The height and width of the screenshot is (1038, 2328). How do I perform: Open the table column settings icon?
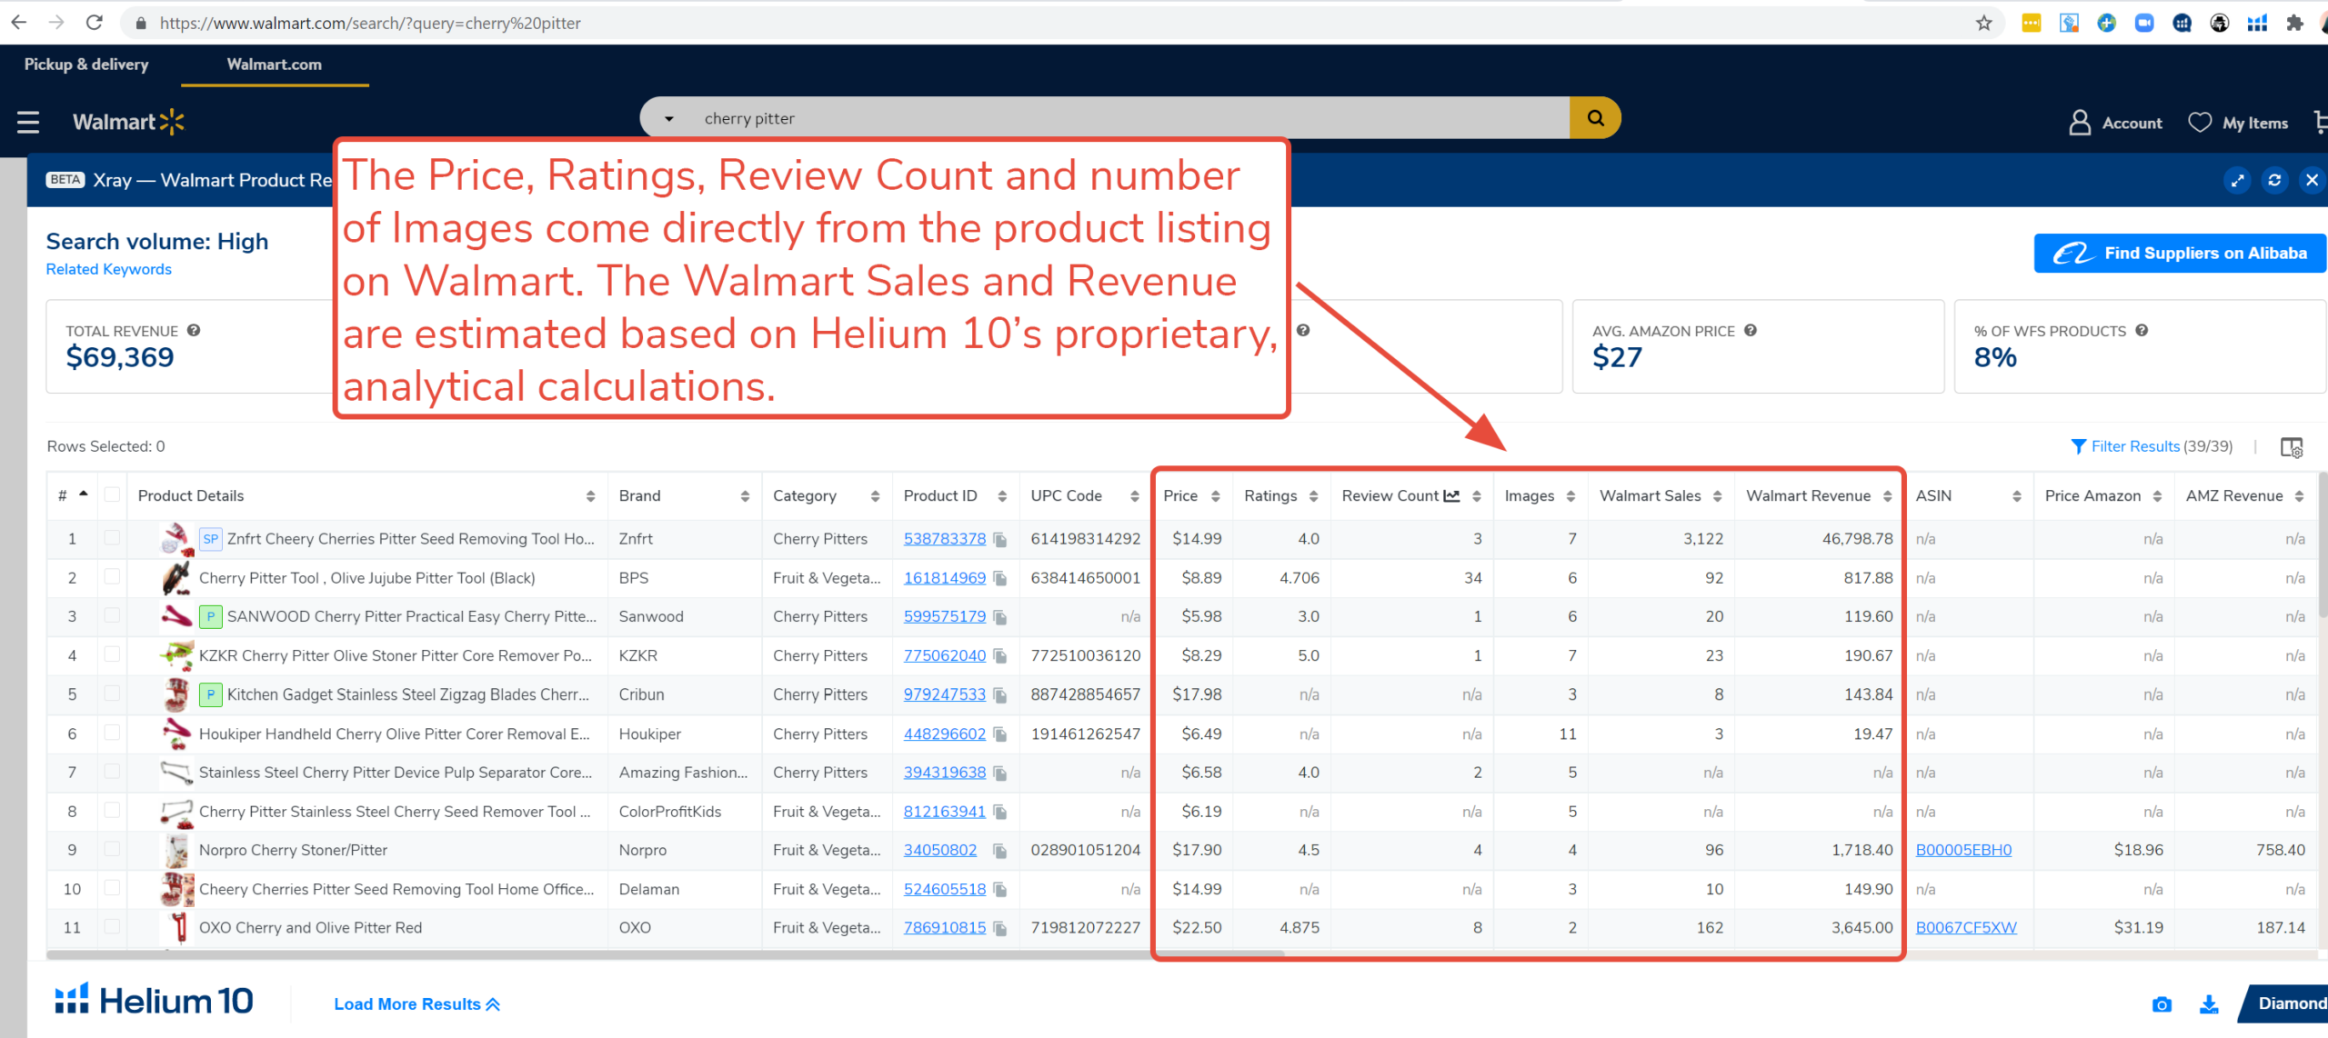coord(2291,447)
